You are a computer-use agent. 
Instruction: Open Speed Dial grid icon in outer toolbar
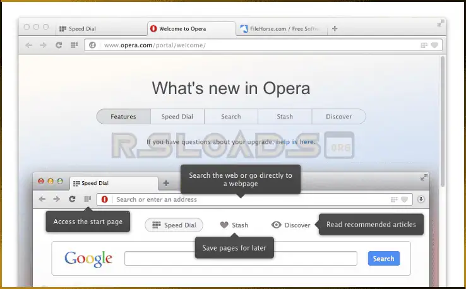[75, 45]
